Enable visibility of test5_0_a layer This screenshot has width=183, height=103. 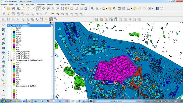tap(11, 51)
